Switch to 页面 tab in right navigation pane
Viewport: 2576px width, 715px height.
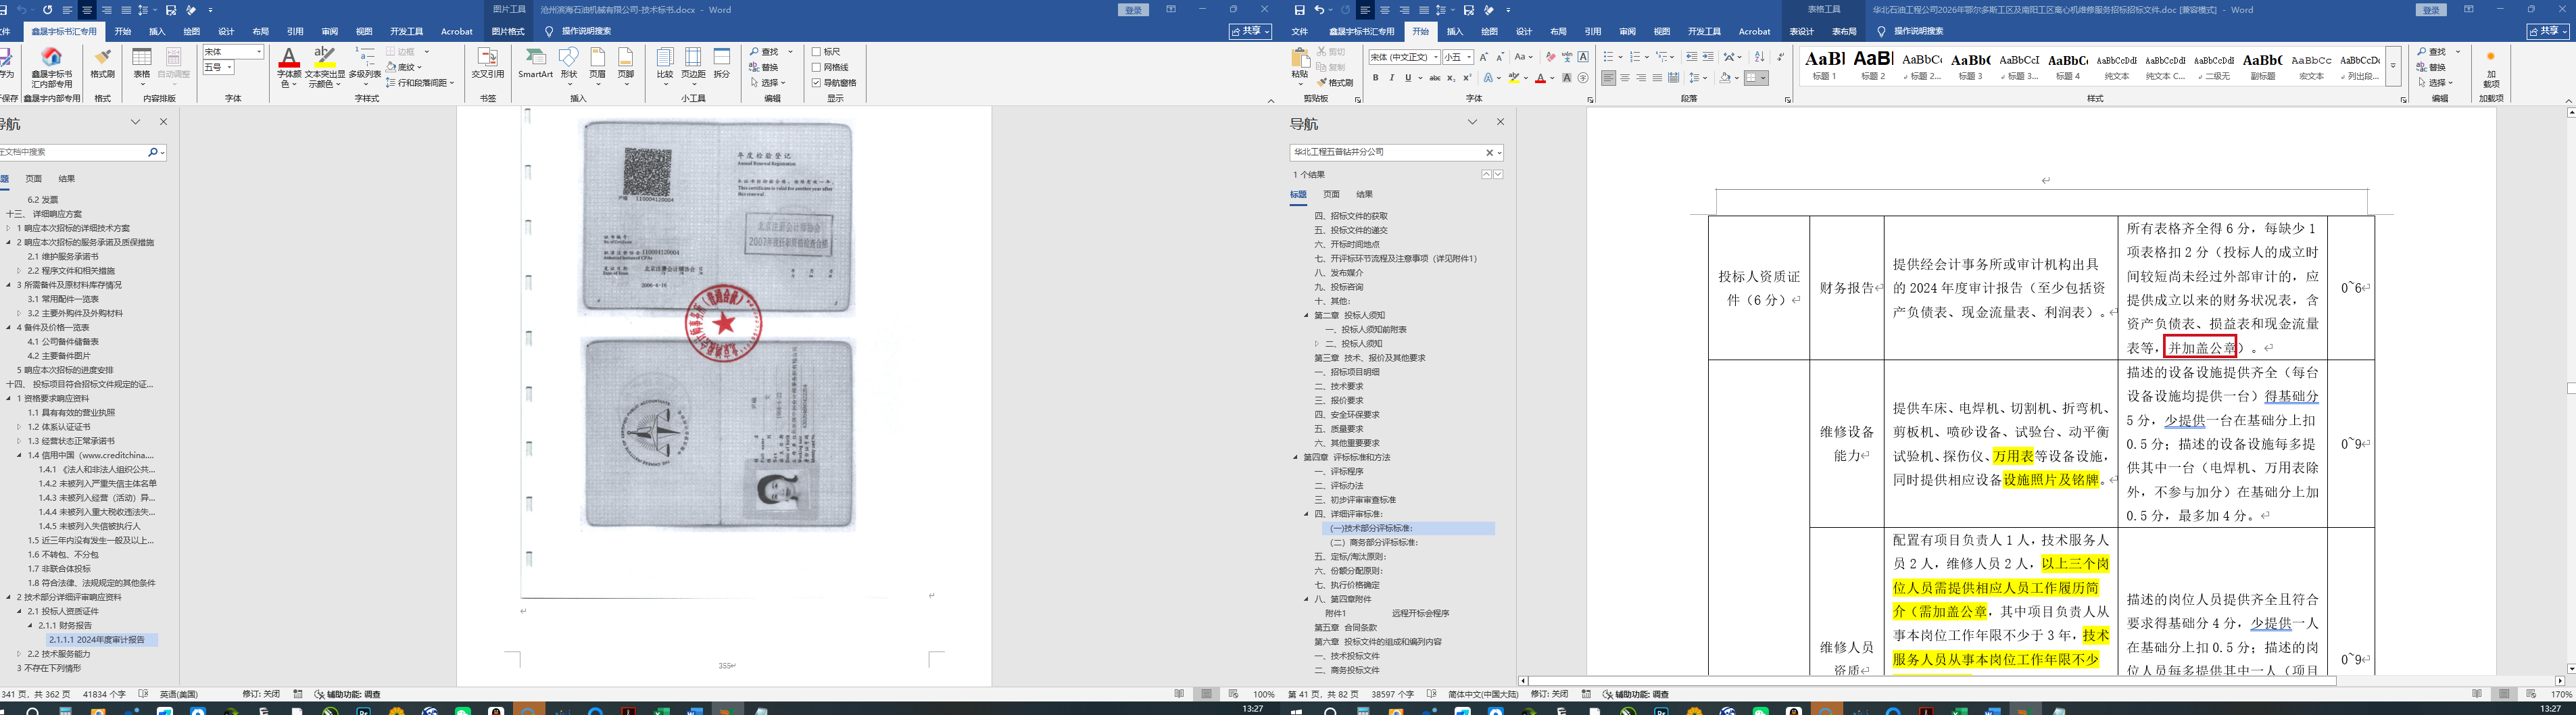click(x=1331, y=194)
